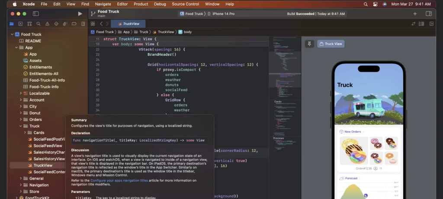Open the Editor menu
This screenshot has height=199, width=443.
point(122,4)
